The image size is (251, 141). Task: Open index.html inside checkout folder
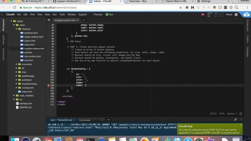coord(29,45)
